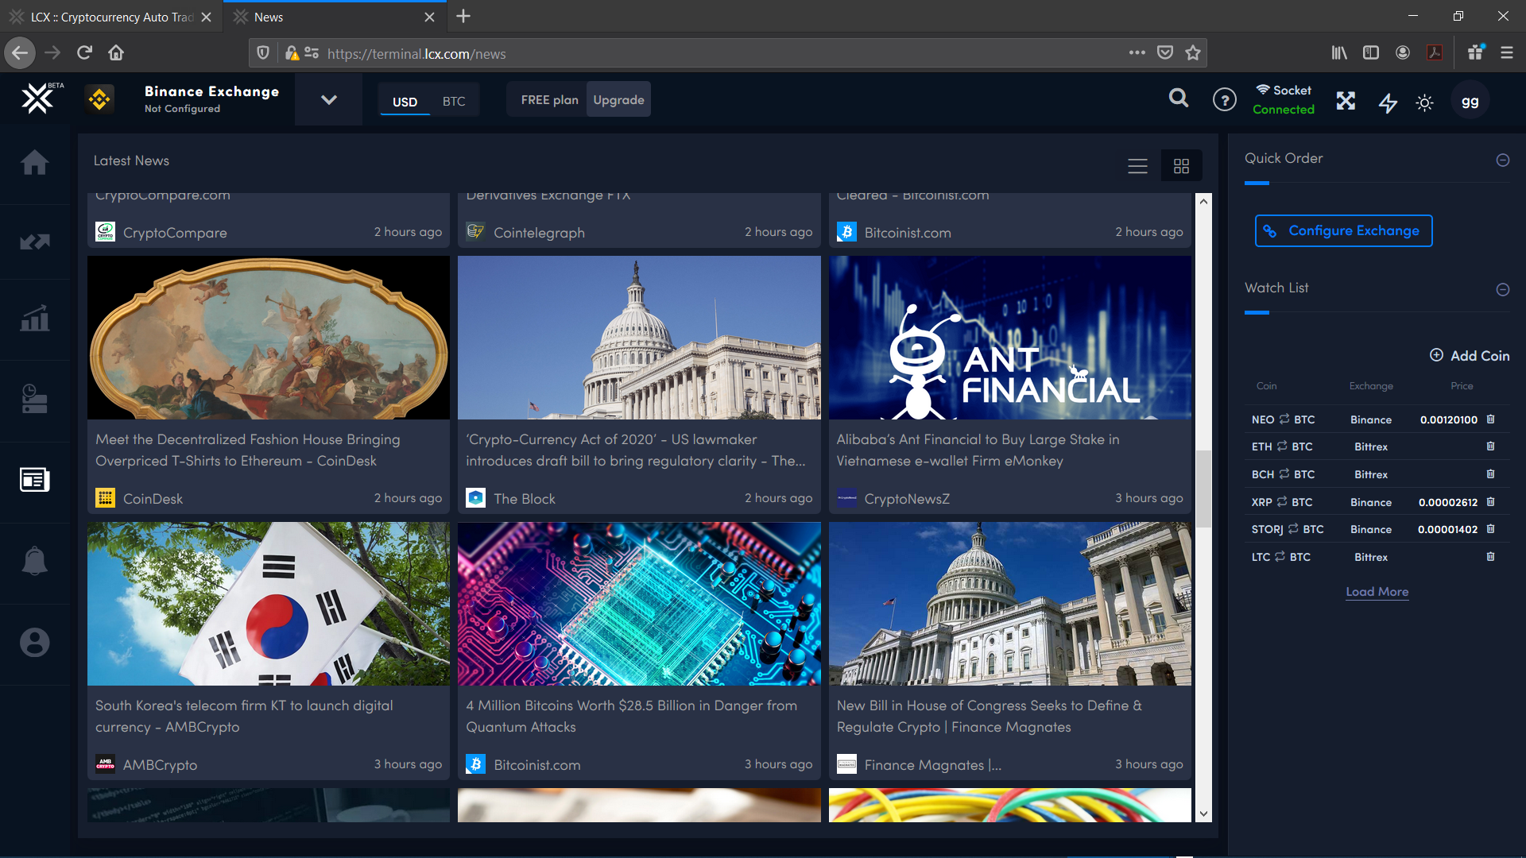
Task: Open the Home dashboard sidebar icon
Action: coord(34,163)
